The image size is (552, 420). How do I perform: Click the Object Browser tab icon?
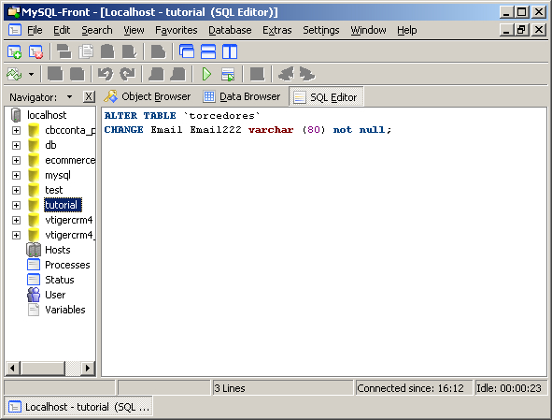click(x=111, y=96)
